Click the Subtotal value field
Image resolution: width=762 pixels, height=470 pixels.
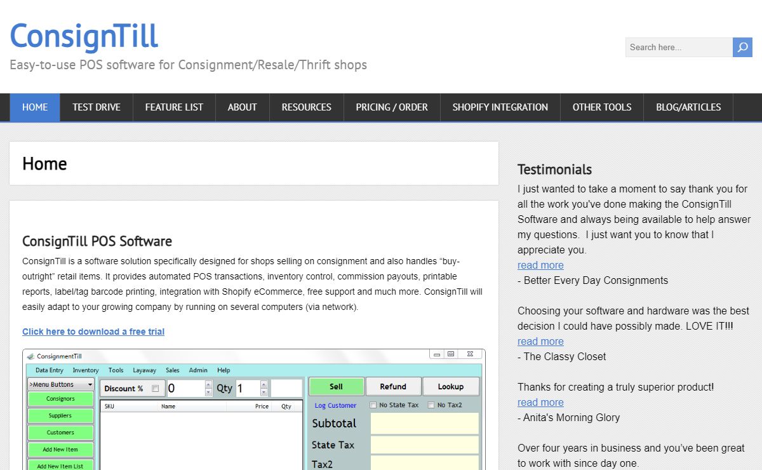click(425, 423)
